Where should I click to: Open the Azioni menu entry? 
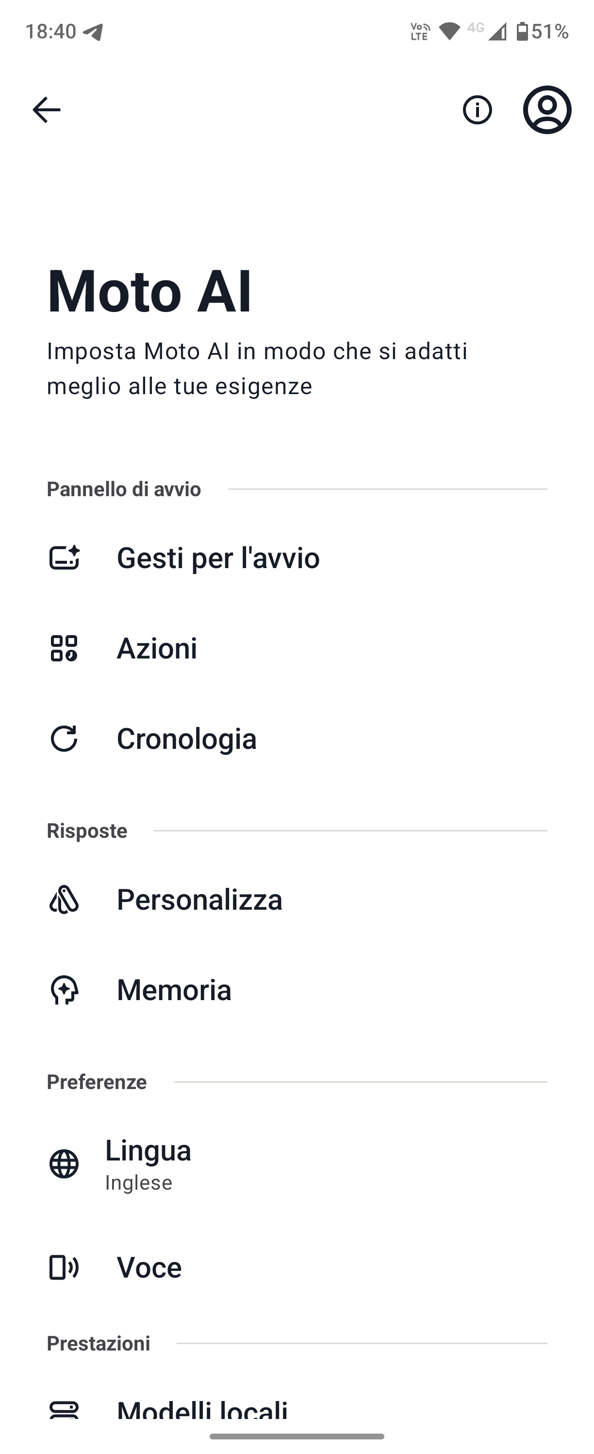(x=297, y=648)
